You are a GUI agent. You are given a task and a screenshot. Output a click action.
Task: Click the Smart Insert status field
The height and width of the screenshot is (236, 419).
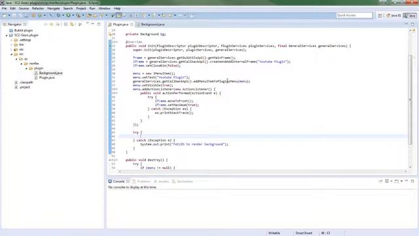click(304, 233)
